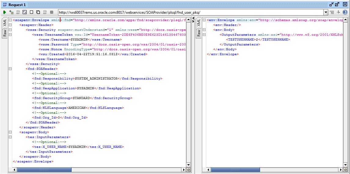Create an empty request with the square icon
This screenshot has width=350, height=174.
click(31, 12)
